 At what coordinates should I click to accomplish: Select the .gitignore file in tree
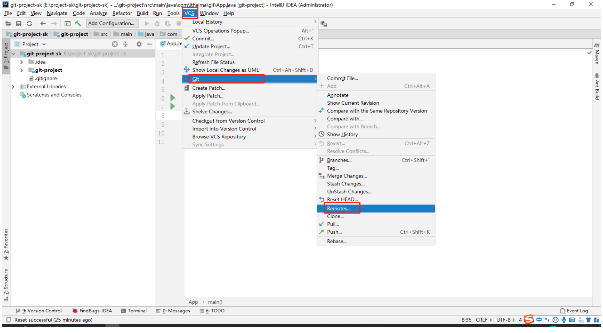[46, 79]
